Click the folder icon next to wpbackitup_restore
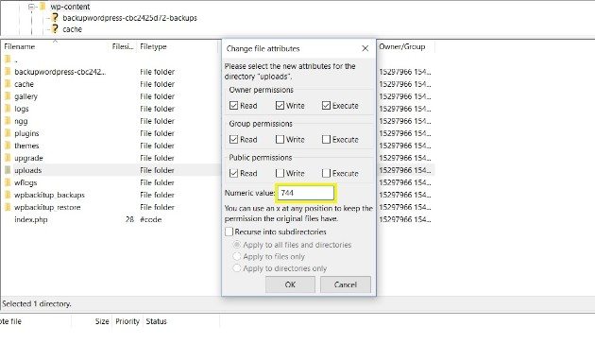 8,207
